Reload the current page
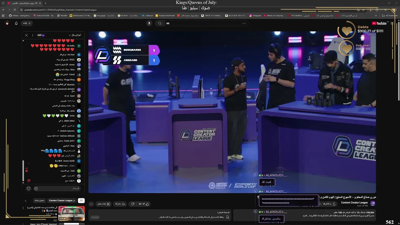Screen dimensions: 400x225 14,10
